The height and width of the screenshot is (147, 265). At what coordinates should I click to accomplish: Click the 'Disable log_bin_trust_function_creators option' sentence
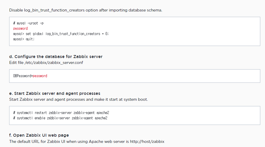86,10
